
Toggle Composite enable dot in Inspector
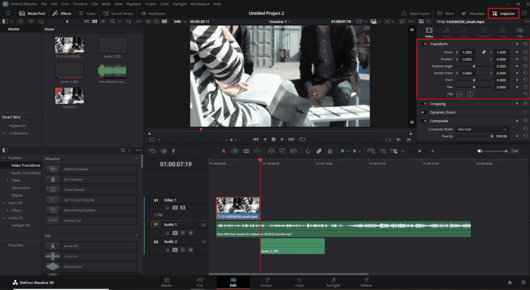[x=425, y=121]
